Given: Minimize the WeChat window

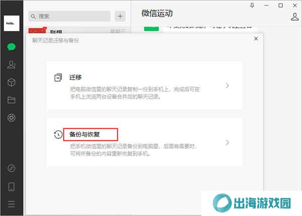Looking at the screenshot, I should [266, 6].
